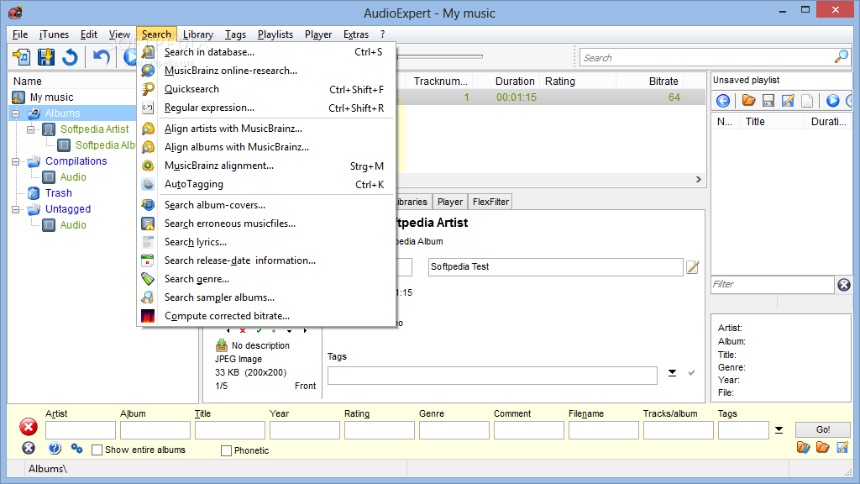Click the magnifier icon in Search box
This screenshot has width=860, height=484.
(x=841, y=56)
